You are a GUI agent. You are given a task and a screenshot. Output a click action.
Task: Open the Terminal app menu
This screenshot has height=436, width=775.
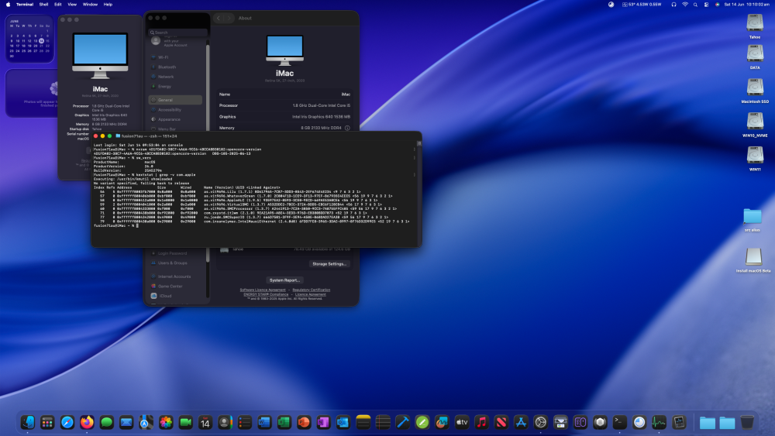click(25, 5)
